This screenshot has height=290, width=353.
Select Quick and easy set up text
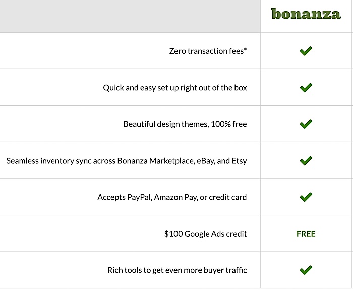coord(175,88)
